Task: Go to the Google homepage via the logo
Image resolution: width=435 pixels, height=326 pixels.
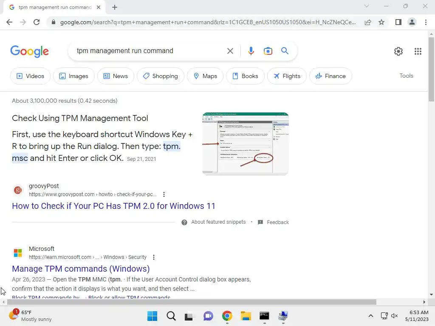Action: click(29, 51)
